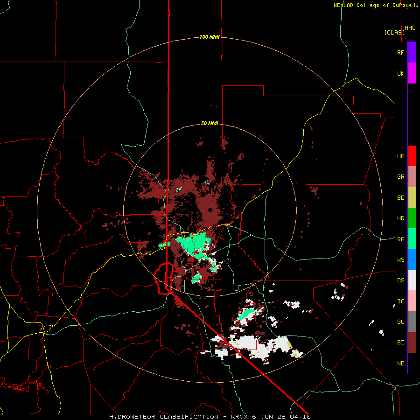Click the RF purple legend swatch
The image size is (420, 420).
point(412,52)
